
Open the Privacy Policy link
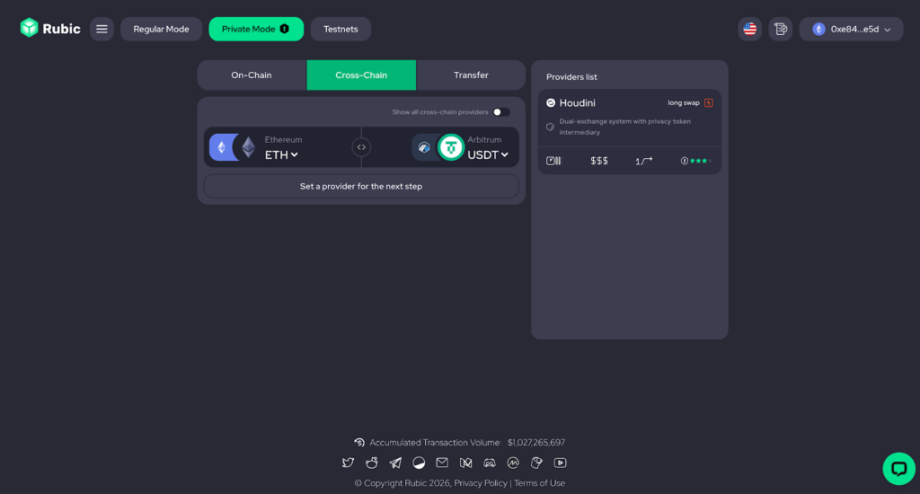(481, 483)
